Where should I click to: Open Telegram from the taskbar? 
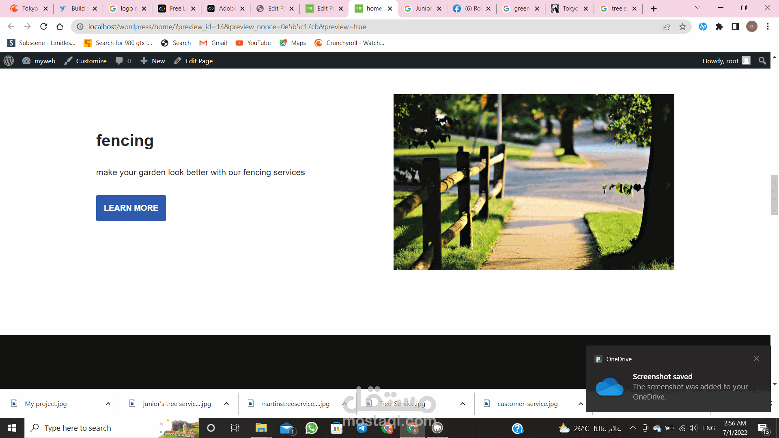click(362, 428)
